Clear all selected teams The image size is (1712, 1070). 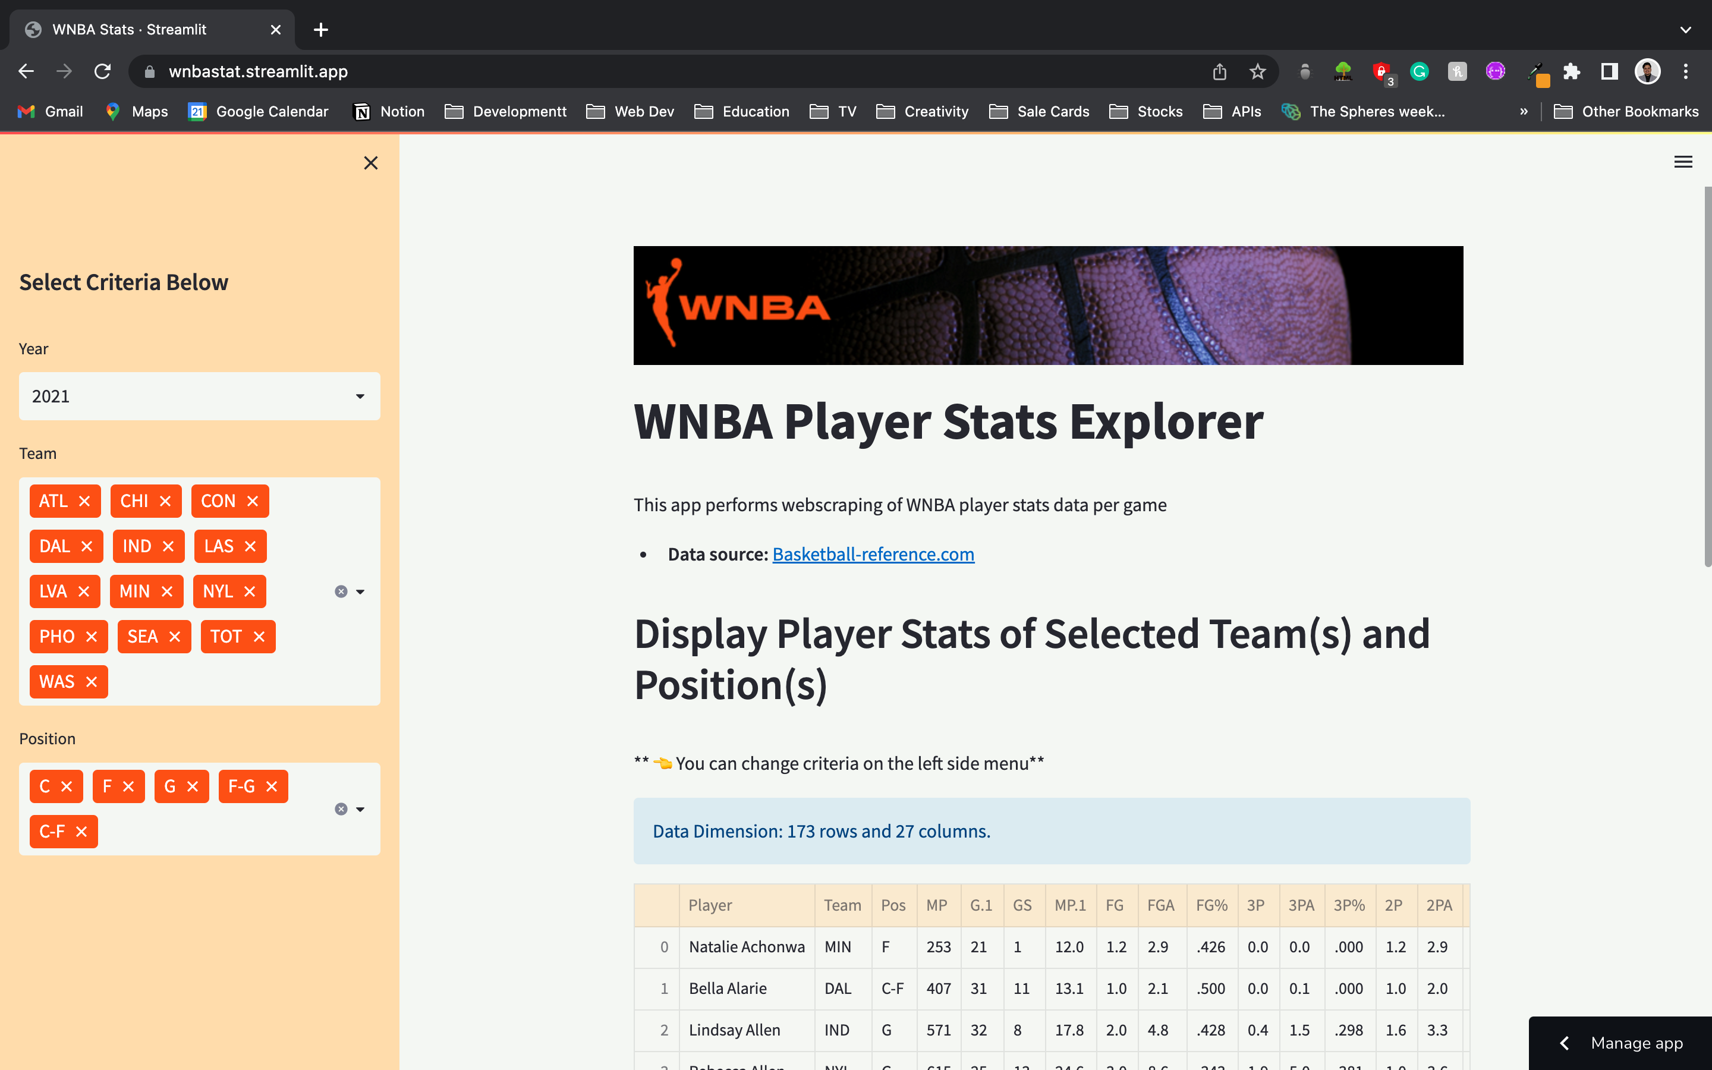[341, 591]
